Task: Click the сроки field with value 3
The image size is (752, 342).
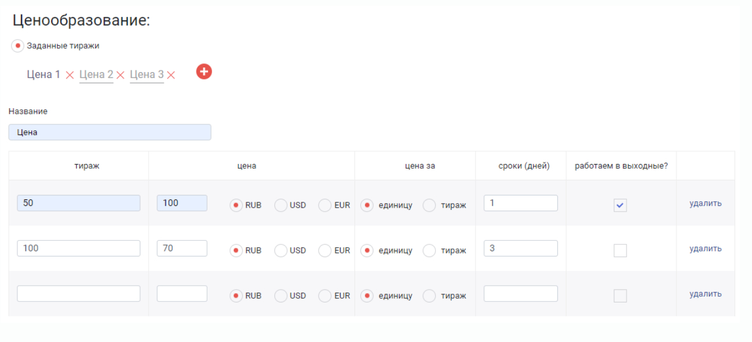Action: pos(521,248)
